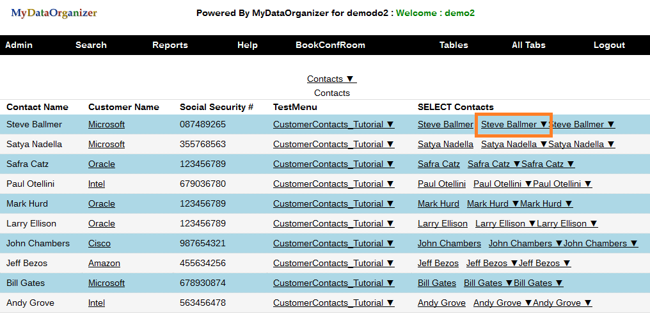
Task: Open the Microsoft link in Satya Nadella's row
Action: tap(106, 144)
